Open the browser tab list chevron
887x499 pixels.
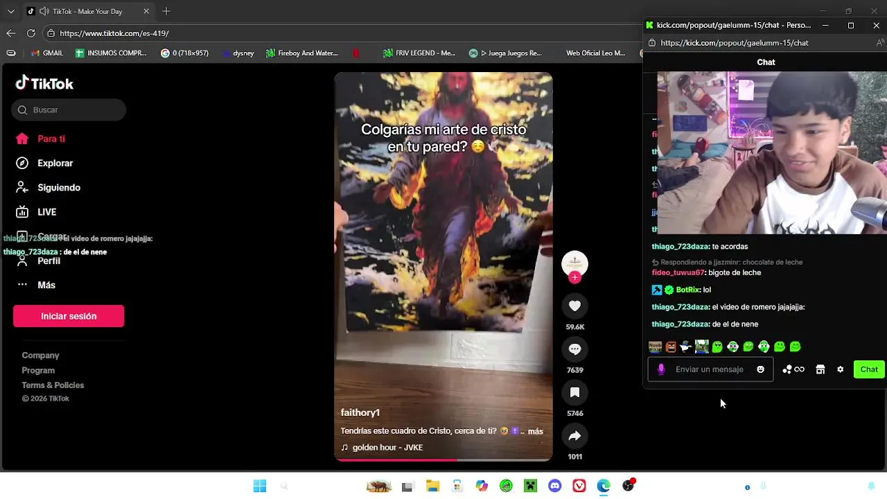tap(10, 11)
